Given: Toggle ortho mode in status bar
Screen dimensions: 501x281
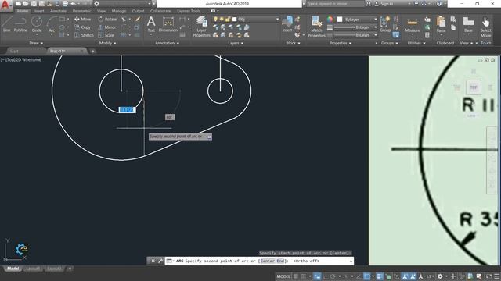Looking at the screenshot, I should [326, 276].
